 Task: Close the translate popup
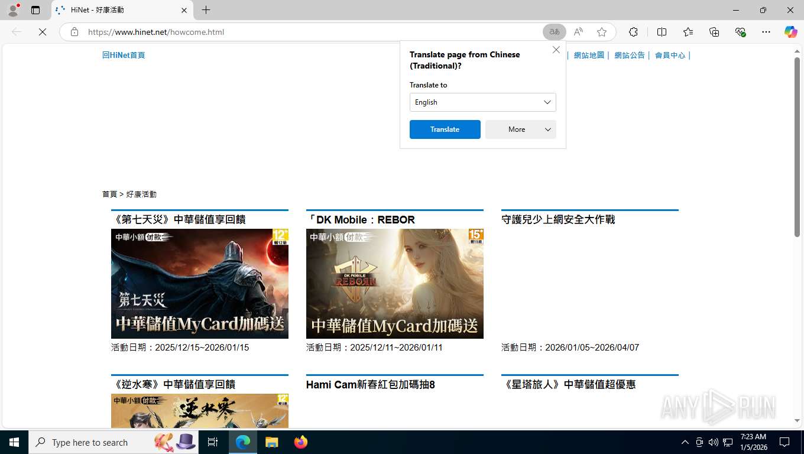[x=556, y=50]
